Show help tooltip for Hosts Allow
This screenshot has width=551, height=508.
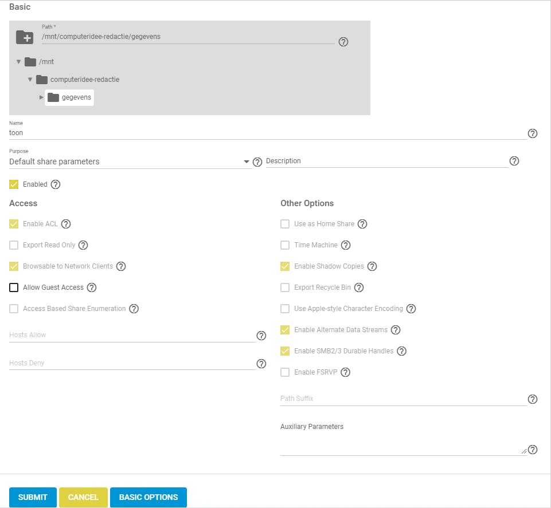(261, 336)
